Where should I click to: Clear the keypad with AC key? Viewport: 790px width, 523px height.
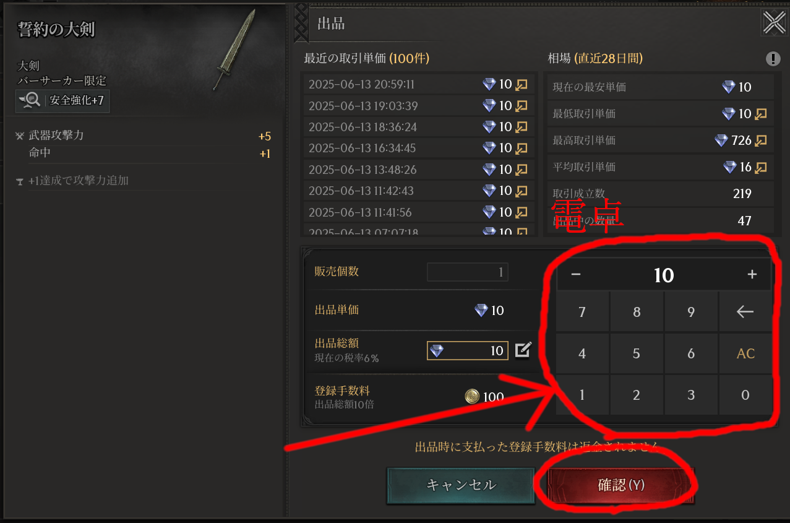pyautogui.click(x=745, y=354)
